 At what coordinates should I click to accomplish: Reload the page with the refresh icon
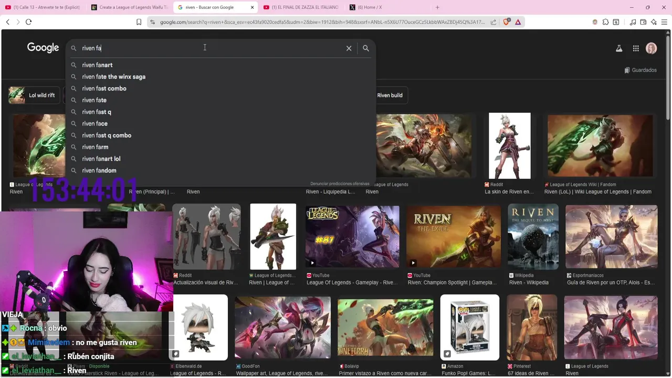tap(29, 22)
